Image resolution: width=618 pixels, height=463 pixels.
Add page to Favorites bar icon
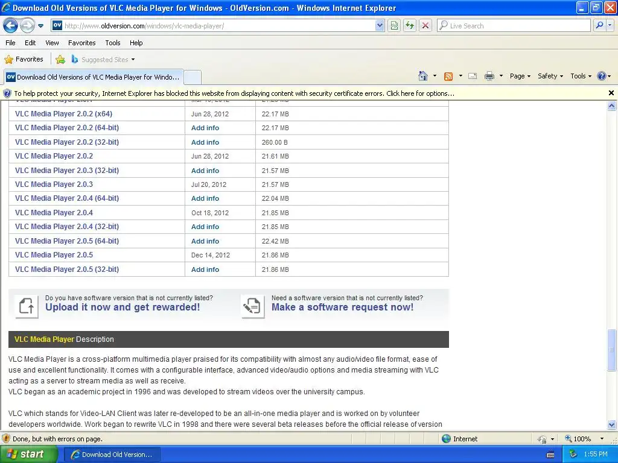pyautogui.click(x=60, y=60)
